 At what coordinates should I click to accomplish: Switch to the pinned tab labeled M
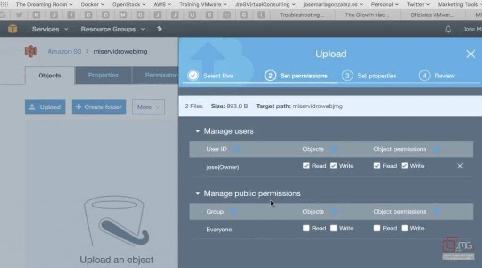[123, 15]
